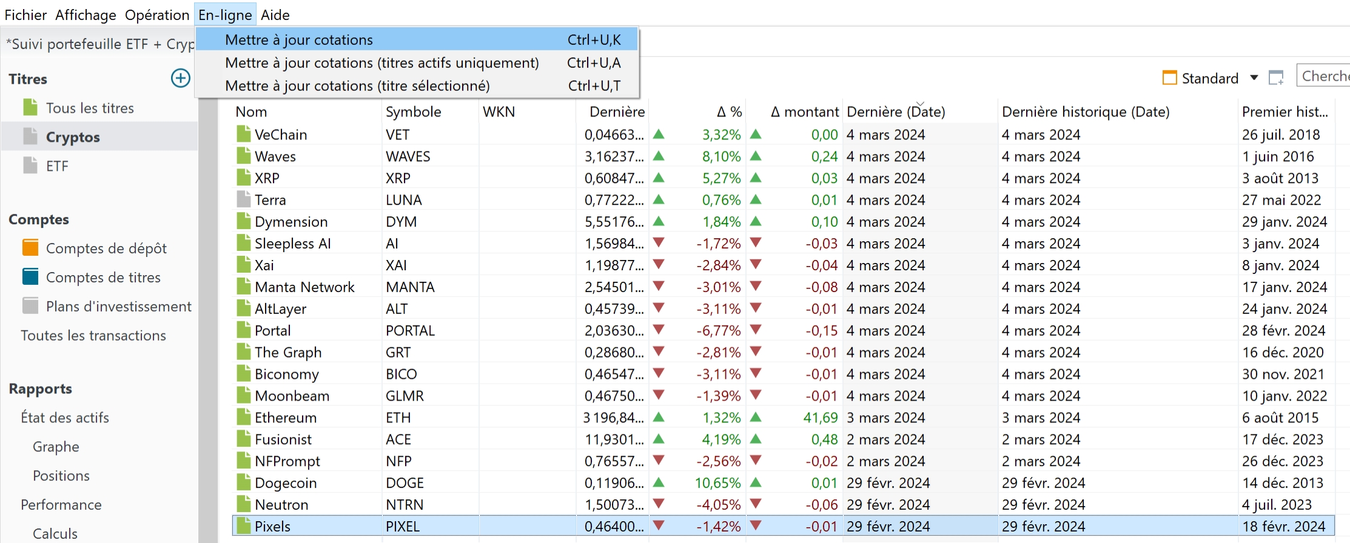The image size is (1350, 543).
Task: Sort by Dernière (Date) column header
Action: click(x=895, y=112)
